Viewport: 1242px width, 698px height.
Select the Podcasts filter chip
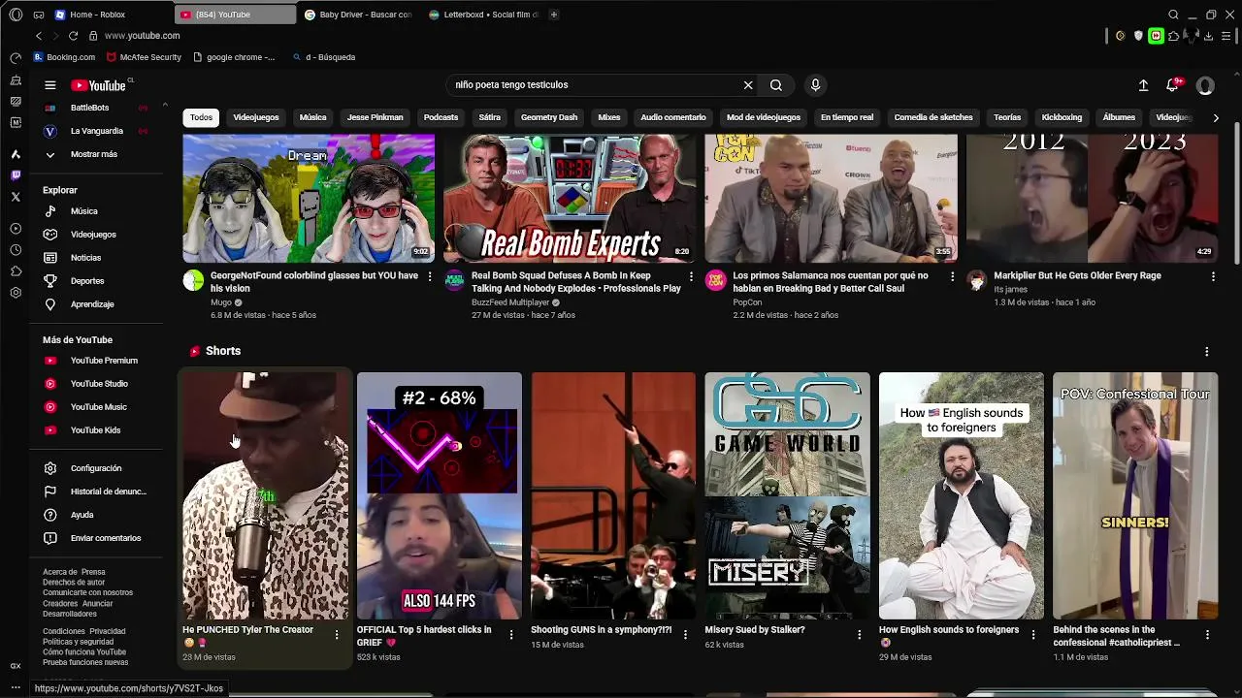click(x=441, y=117)
